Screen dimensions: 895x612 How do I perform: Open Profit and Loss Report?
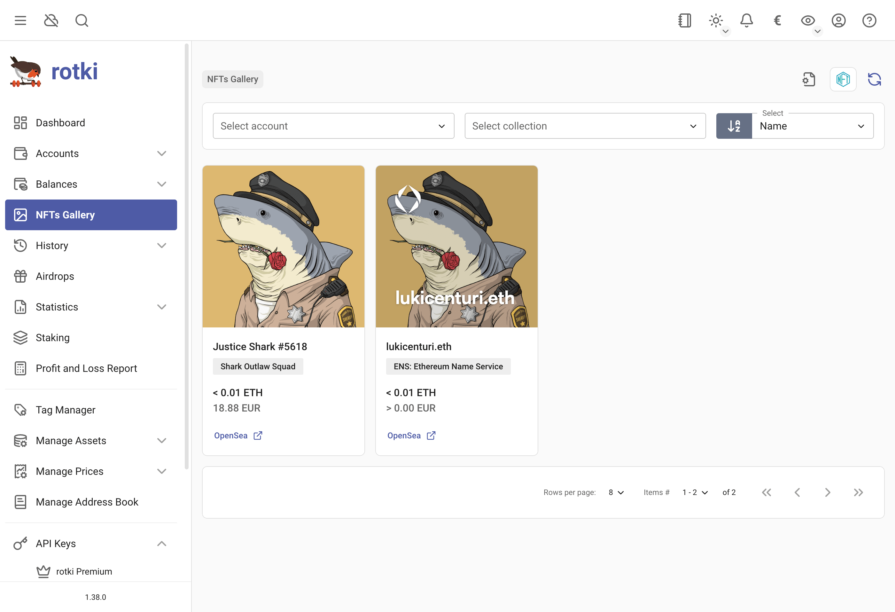click(x=91, y=368)
